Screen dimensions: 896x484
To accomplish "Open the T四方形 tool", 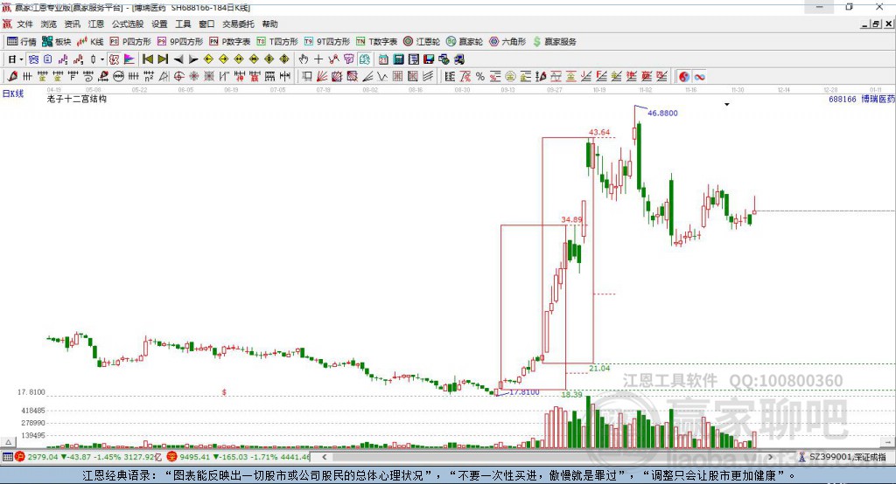I will coord(277,42).
